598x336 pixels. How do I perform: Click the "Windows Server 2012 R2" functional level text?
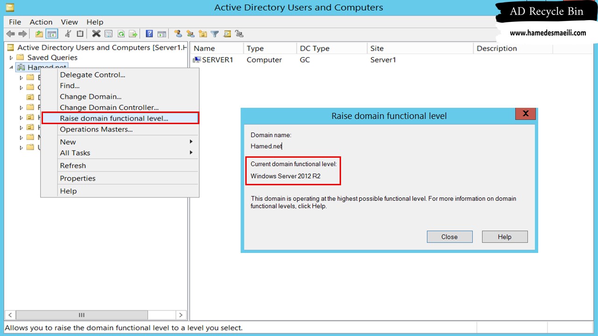pos(285,176)
